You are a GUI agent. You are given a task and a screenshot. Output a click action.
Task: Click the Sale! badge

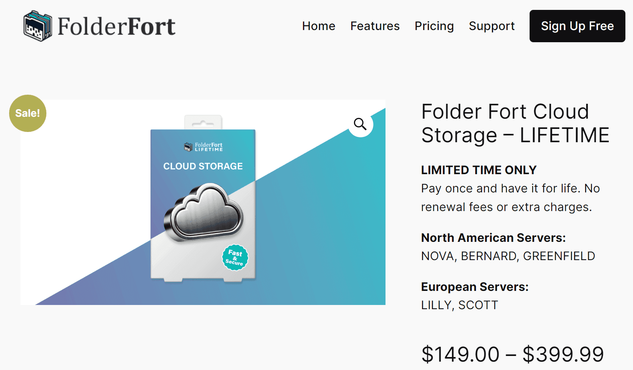tap(28, 113)
